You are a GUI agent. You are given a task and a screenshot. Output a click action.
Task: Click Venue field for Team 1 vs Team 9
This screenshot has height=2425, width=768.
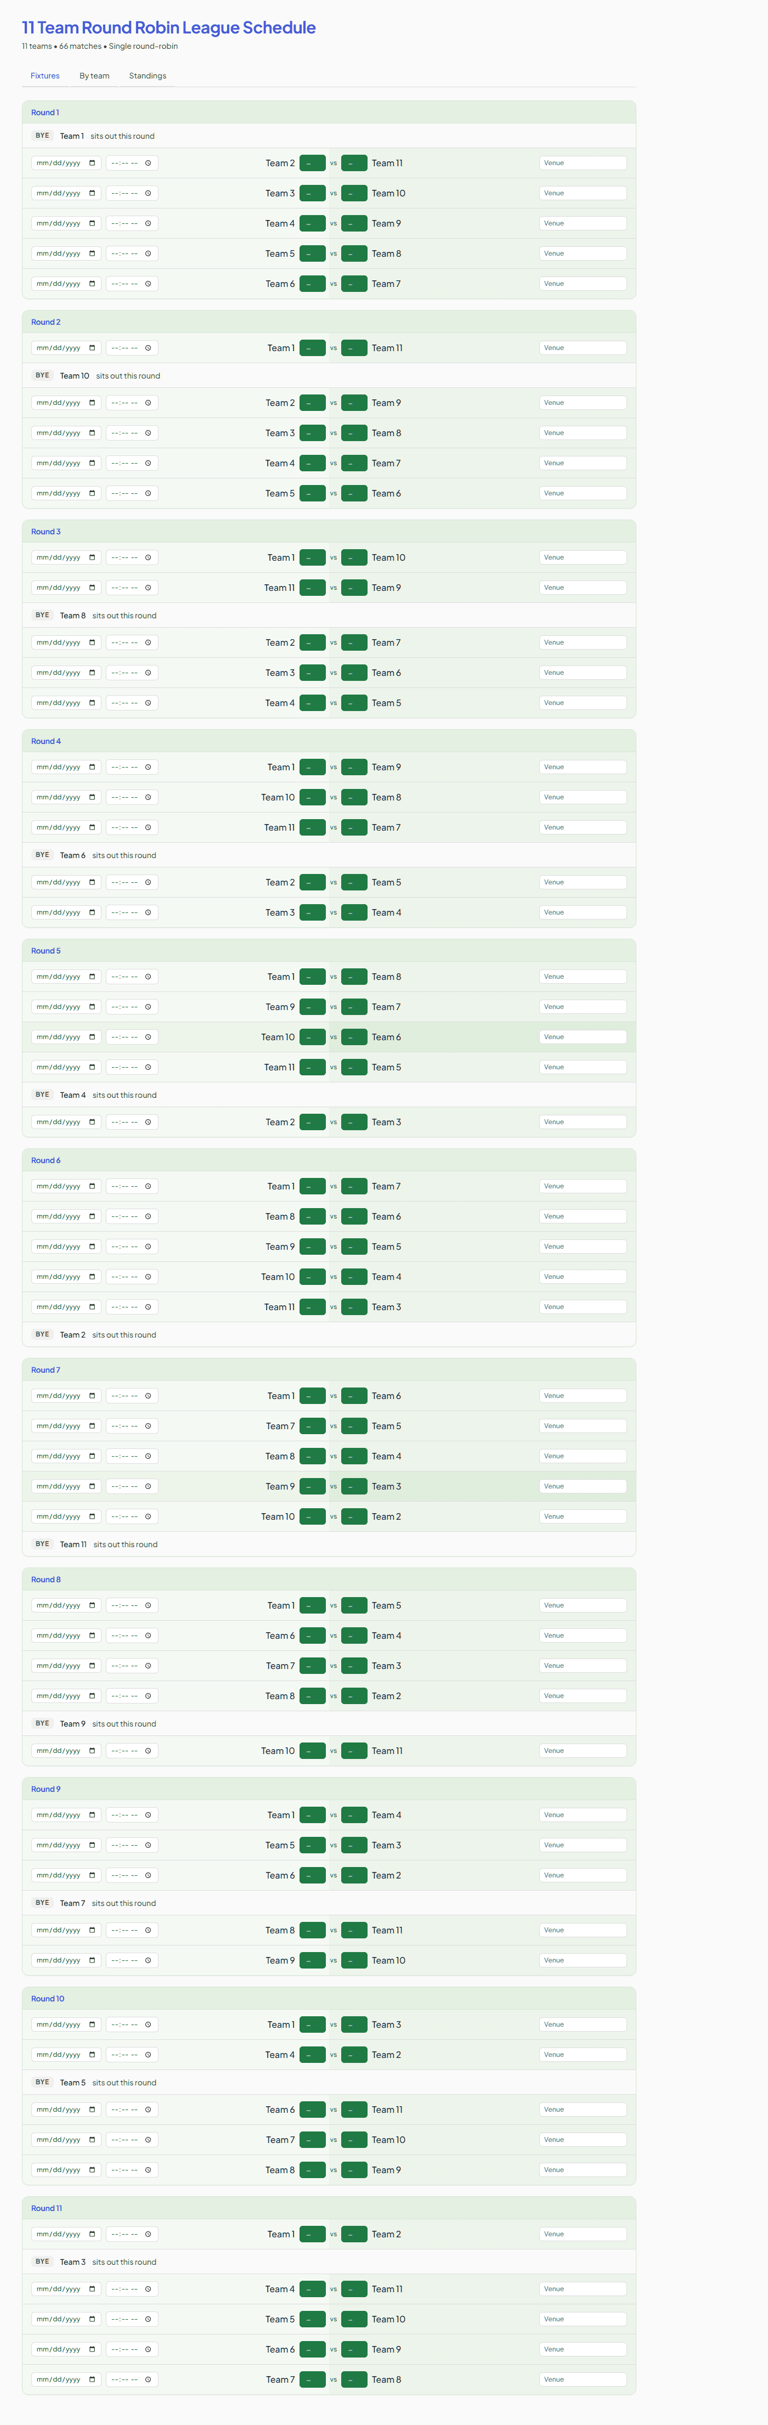583,767
